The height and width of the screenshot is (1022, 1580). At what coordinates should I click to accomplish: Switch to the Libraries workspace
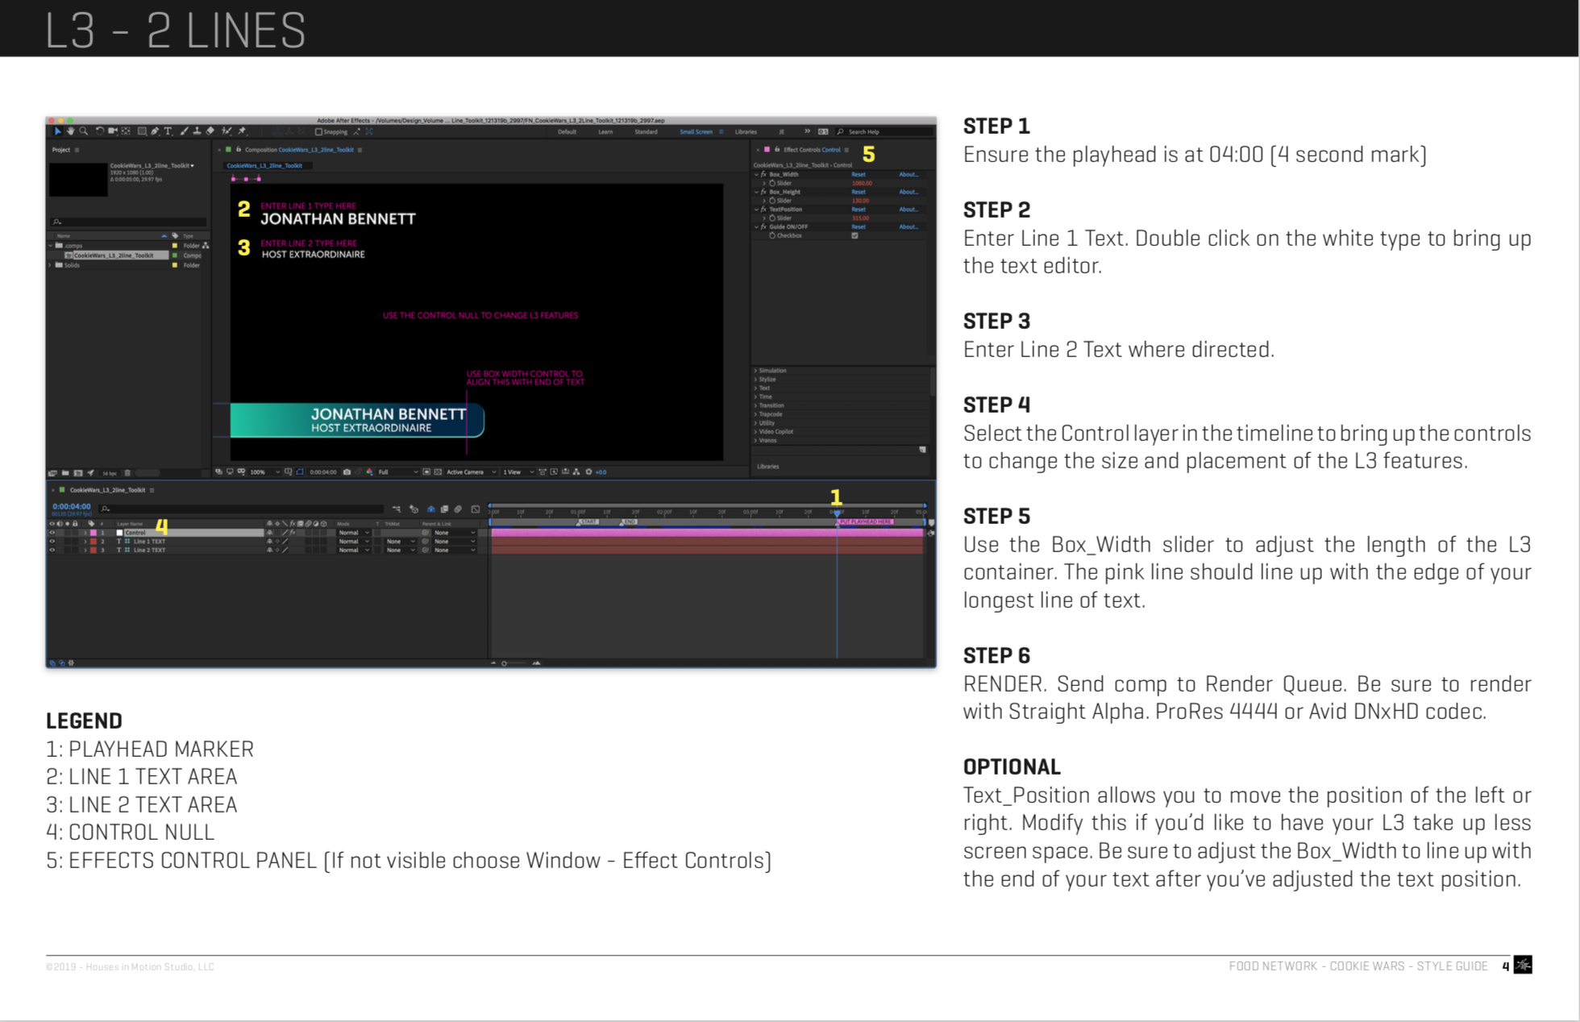pyautogui.click(x=746, y=131)
